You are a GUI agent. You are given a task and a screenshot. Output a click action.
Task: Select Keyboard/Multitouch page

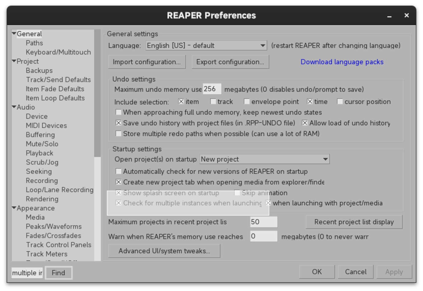(58, 52)
